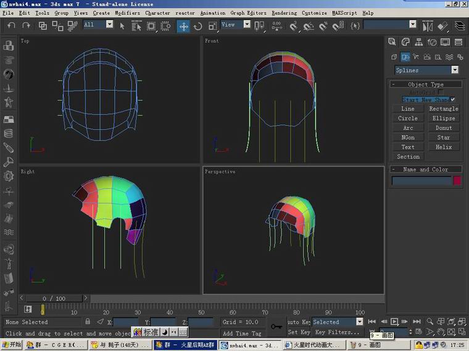Viewport: 469px width, 351px height.
Task: Click the Zoom viewport navigation tool
Action: [430, 321]
